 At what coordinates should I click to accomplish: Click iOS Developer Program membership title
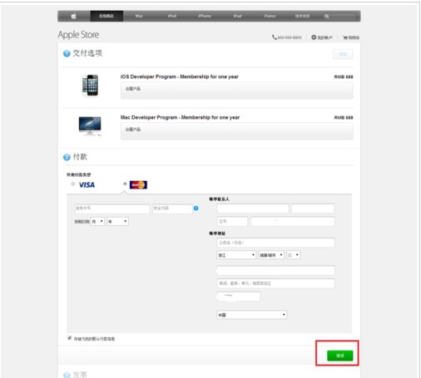point(180,76)
